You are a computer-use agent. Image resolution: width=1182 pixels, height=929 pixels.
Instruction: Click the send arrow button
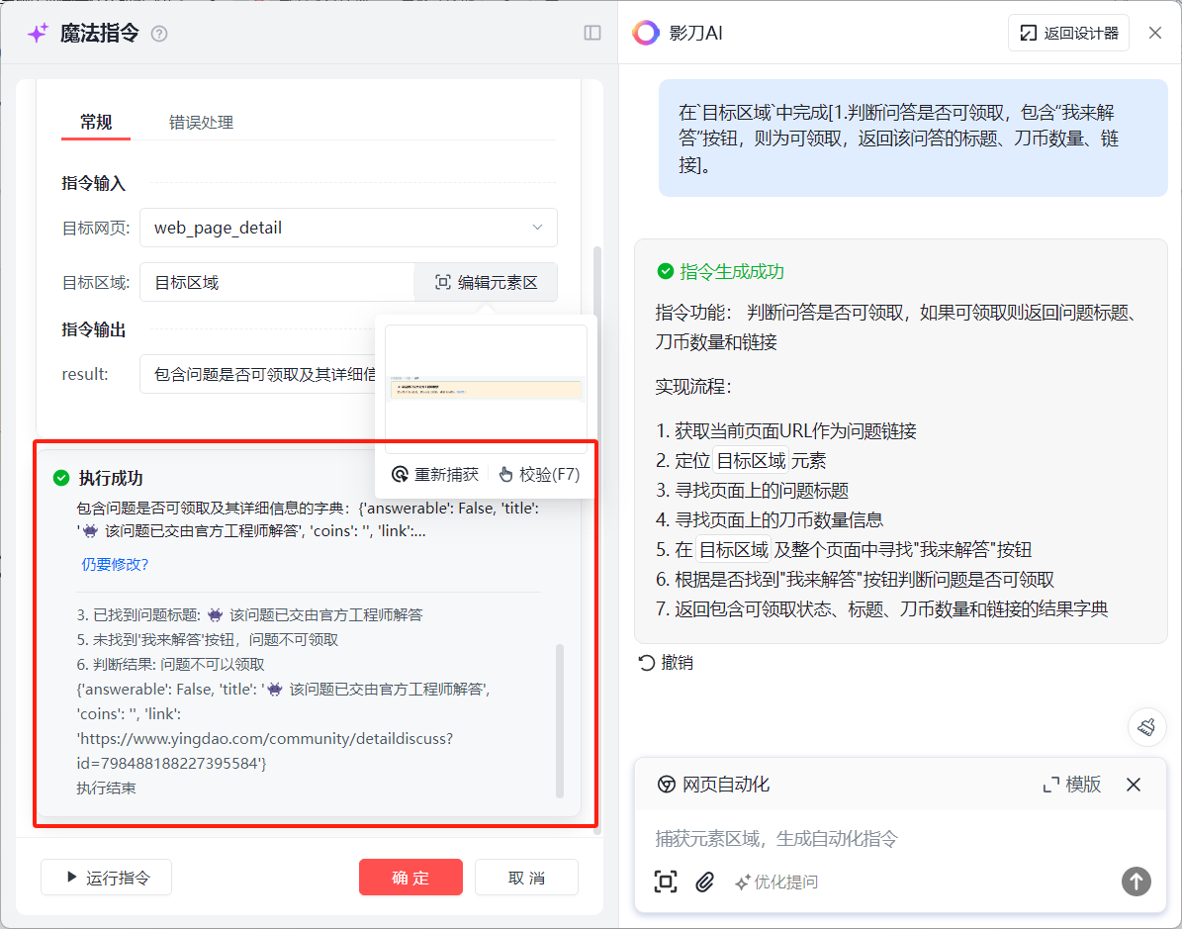pos(1136,882)
